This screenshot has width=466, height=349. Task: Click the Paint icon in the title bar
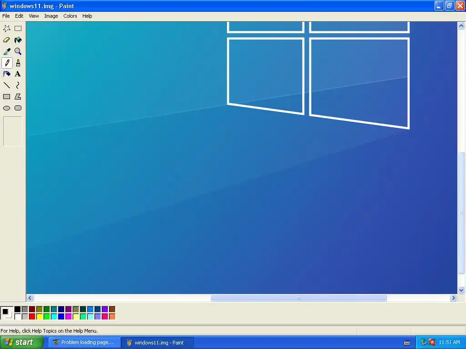pyautogui.click(x=4, y=5)
